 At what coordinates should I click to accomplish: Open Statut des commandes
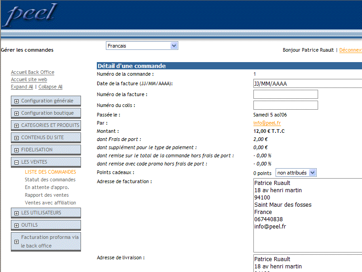click(x=50, y=180)
